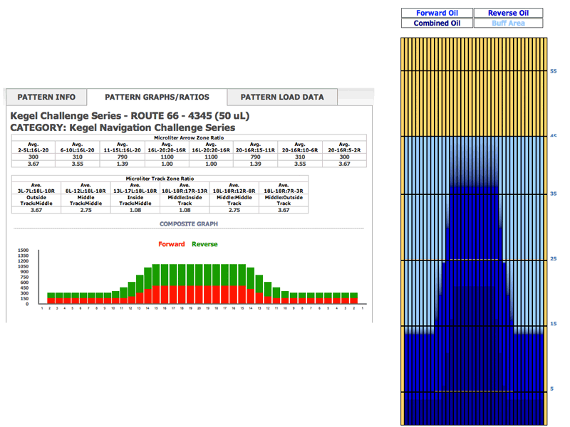The height and width of the screenshot is (427, 570).
Task: Click the 'Microliter Track Zone Ratio' table heading
Action: tap(160, 179)
